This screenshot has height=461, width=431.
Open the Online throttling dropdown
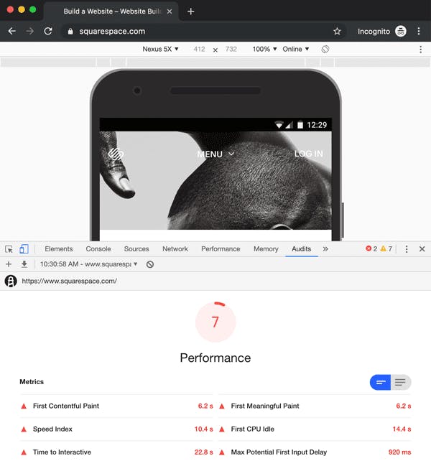coord(296,50)
